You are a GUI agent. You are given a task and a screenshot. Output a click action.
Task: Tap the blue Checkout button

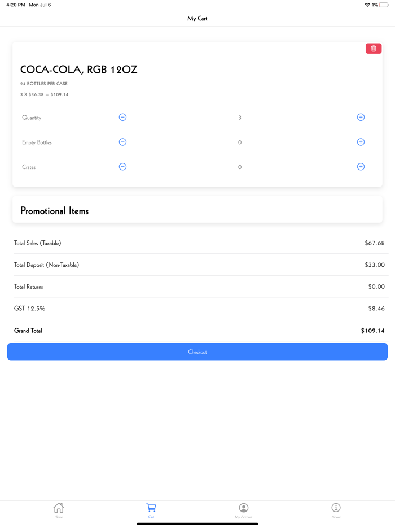tap(197, 352)
